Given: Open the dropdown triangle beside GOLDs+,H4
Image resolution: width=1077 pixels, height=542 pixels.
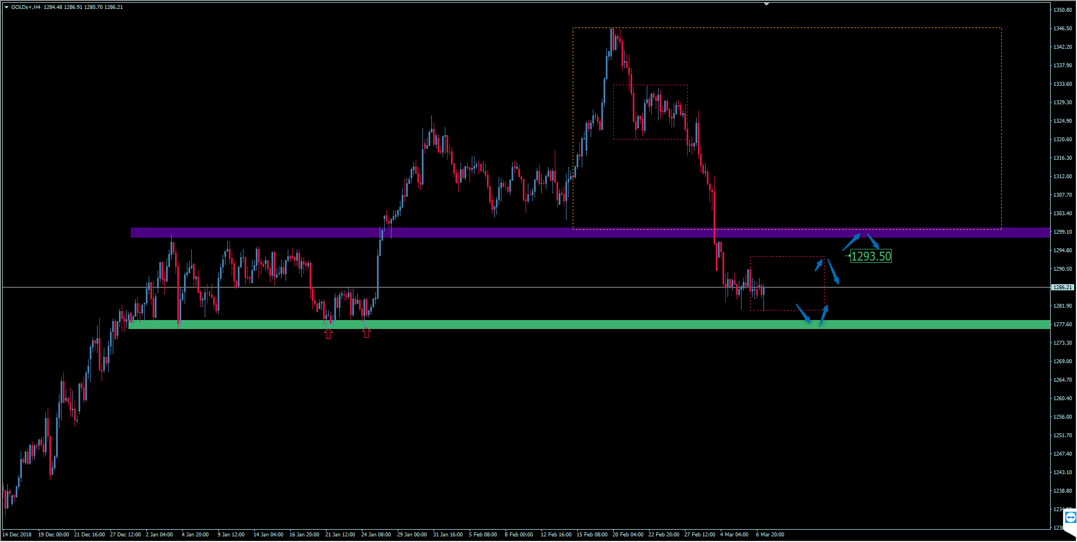Looking at the screenshot, I should click(6, 7).
